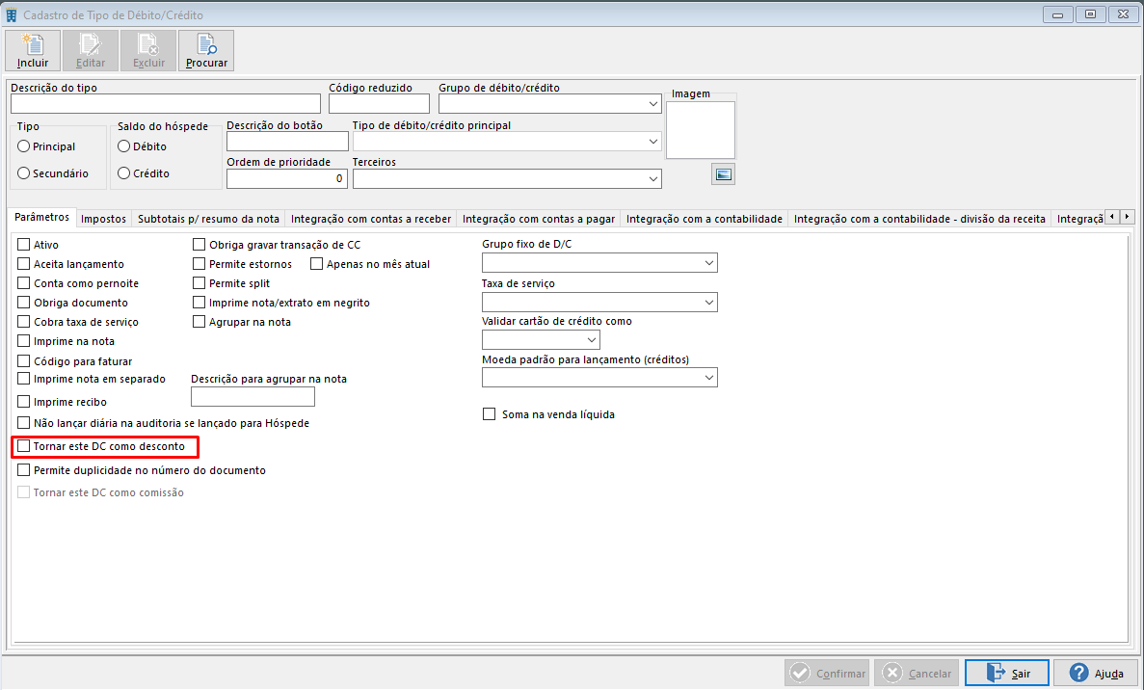Check Obriga documento
Screen dimensions: 1144x690
point(24,303)
